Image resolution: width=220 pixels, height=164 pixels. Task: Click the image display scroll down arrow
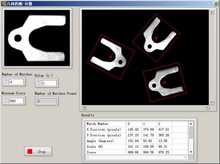212,102
